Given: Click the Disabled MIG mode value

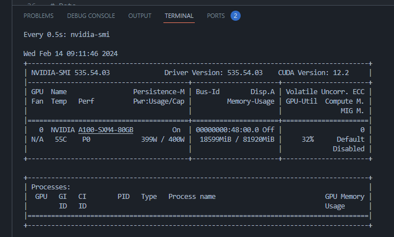Looking at the screenshot, I should [349, 148].
